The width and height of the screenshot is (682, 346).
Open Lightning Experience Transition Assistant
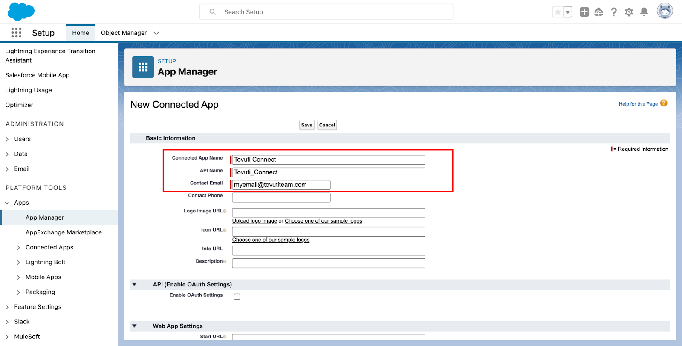[50, 55]
